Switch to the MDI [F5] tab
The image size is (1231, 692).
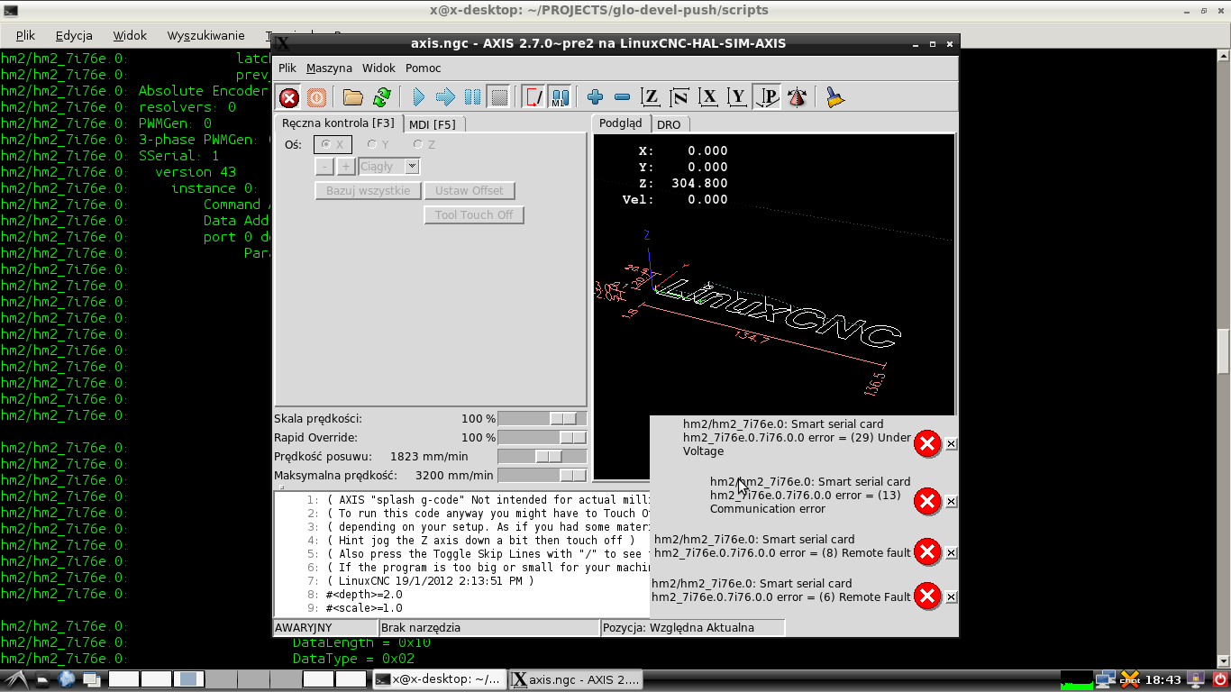[x=433, y=124]
